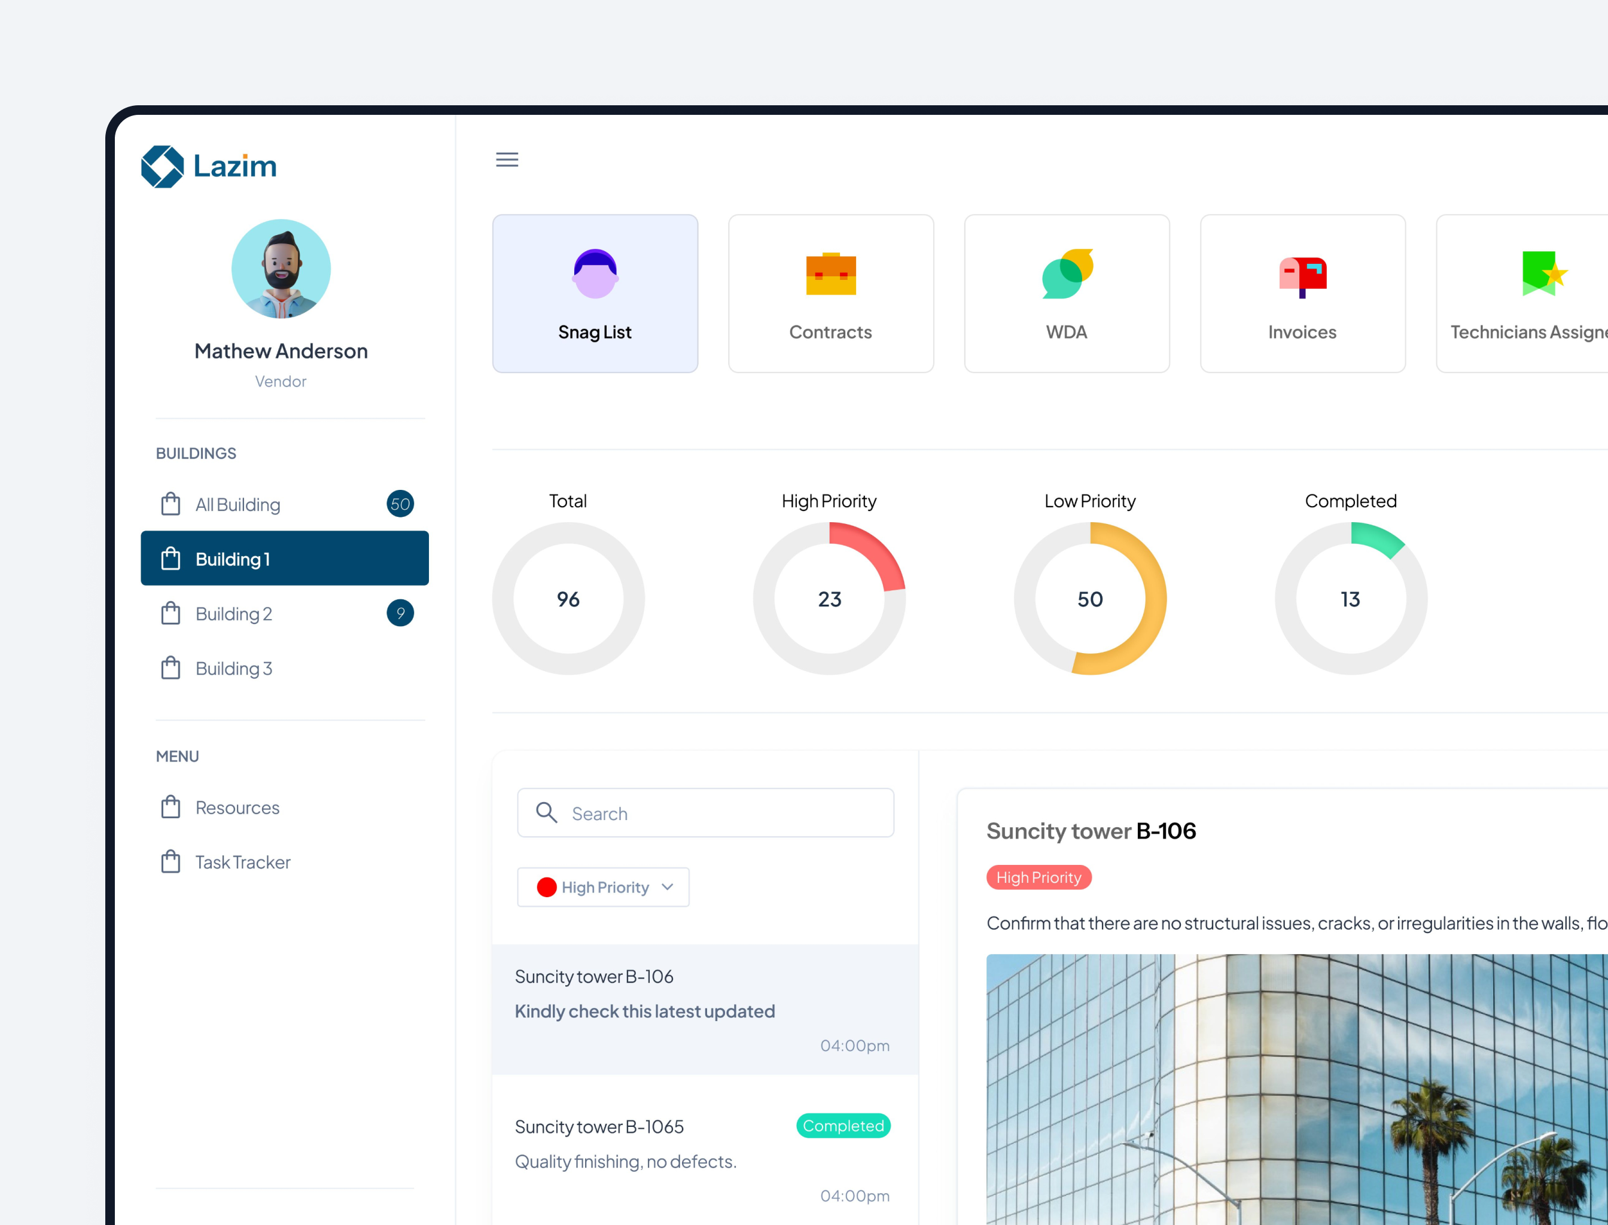Open the Technicians Assigned card

click(1522, 294)
